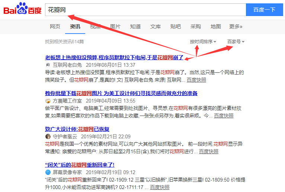Screen dimensions: 285x192
Task: Click the result count 找到相关资讯614篇
Action: pos(64,42)
